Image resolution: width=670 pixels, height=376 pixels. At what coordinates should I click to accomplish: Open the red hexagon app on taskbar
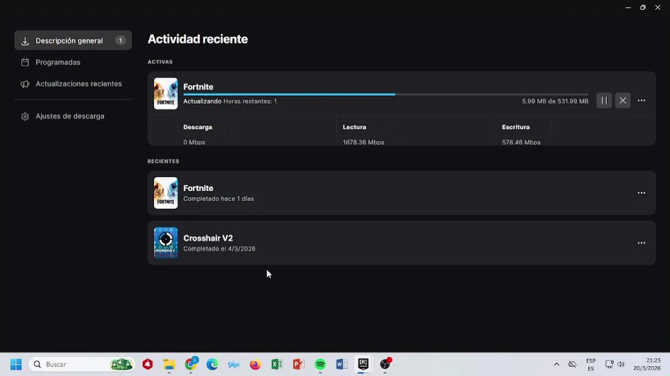[x=147, y=364]
